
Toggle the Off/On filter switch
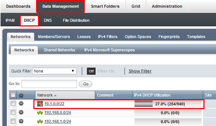(x=91, y=71)
